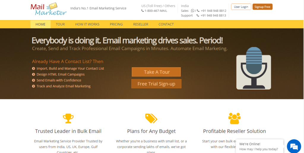The image size is (304, 153).
Task: Click the phone icon next to 1-800-467-MAIL
Action: pos(142,11)
